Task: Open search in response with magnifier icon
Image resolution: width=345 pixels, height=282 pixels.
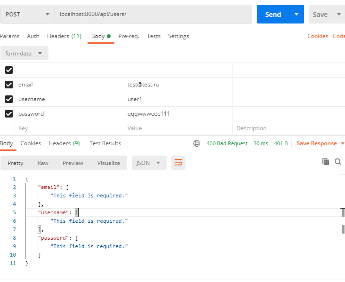Action: pos(338,162)
